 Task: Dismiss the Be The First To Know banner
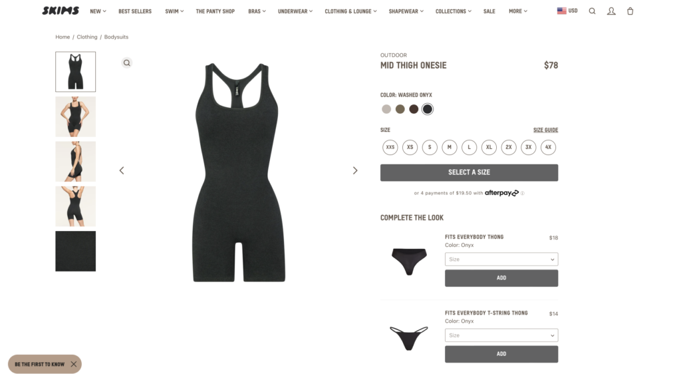[x=74, y=364]
